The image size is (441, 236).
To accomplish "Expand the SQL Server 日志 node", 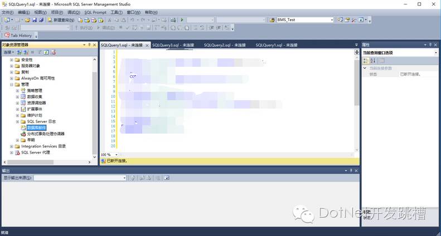I will tap(17, 122).
